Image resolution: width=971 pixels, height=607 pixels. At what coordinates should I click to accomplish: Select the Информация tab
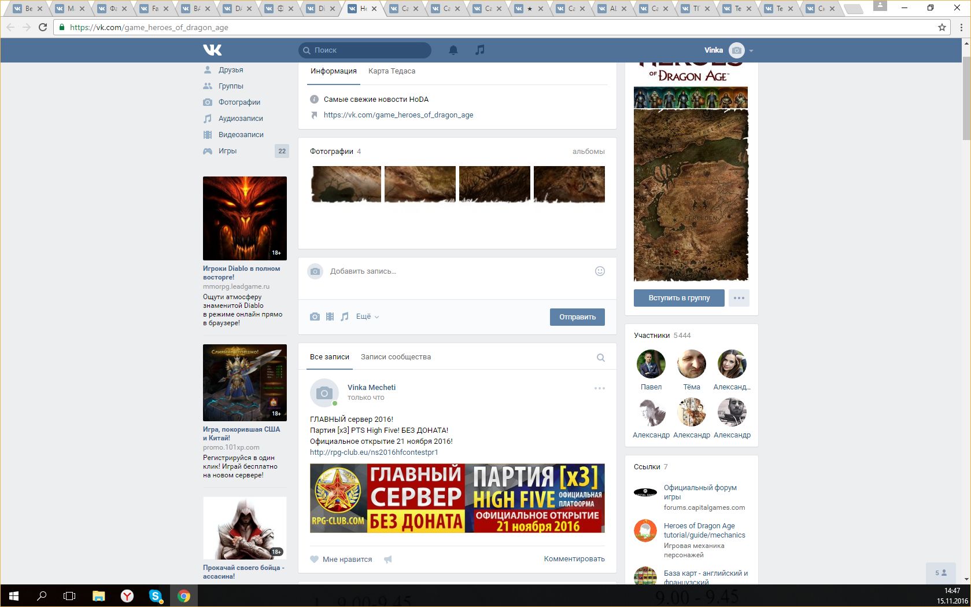click(334, 71)
